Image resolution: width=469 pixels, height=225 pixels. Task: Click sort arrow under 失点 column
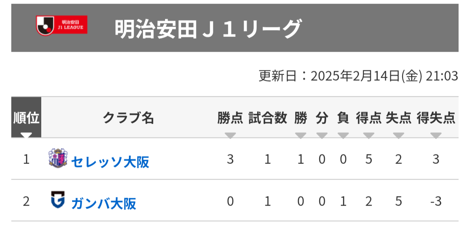[x=399, y=135]
